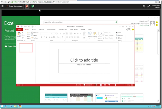Open the Layout dropdown
The image size is (162, 109).
[x=35, y=33]
